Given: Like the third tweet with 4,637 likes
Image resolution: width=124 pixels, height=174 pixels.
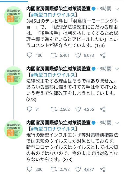Looking at the screenshot, I should coord(78,169).
